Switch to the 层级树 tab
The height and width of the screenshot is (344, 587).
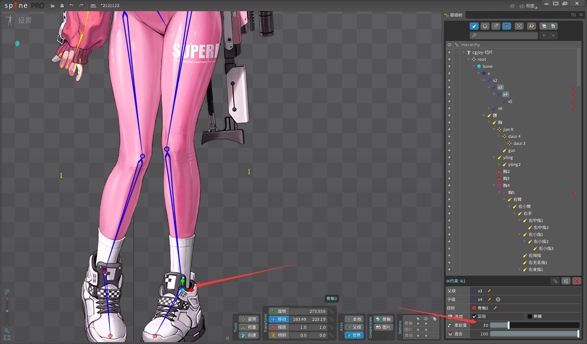coord(454,15)
